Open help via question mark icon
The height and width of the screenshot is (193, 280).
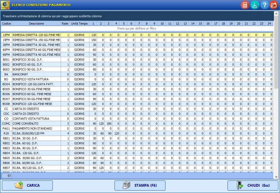pyautogui.click(x=264, y=5)
